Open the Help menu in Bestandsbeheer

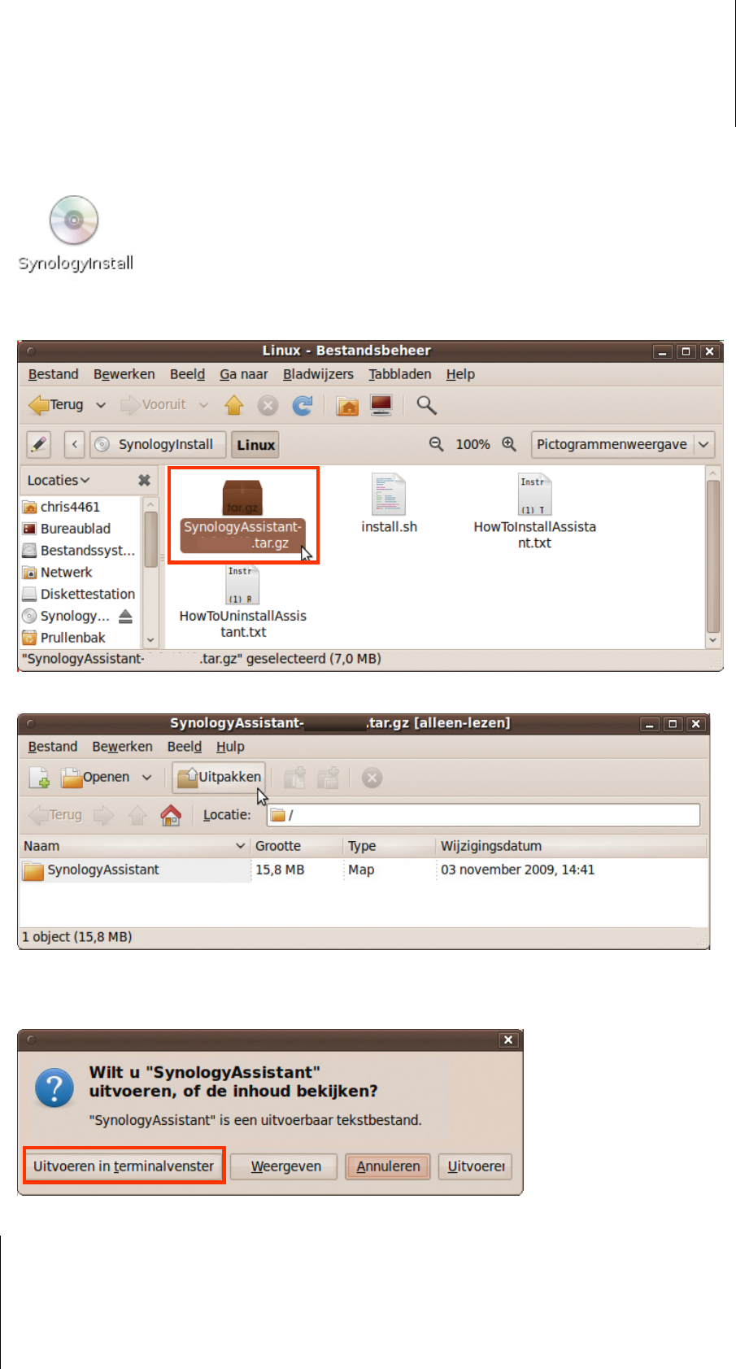[460, 374]
